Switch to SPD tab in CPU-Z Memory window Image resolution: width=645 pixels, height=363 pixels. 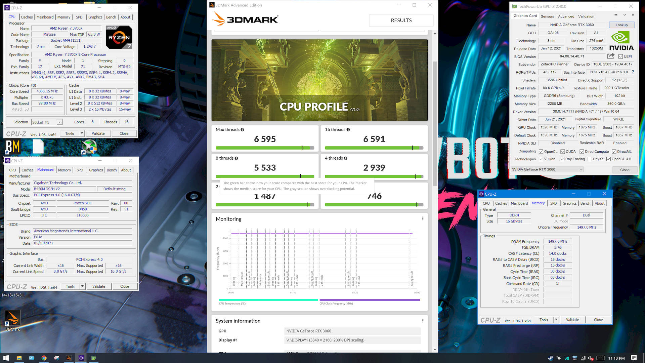pos(553,203)
